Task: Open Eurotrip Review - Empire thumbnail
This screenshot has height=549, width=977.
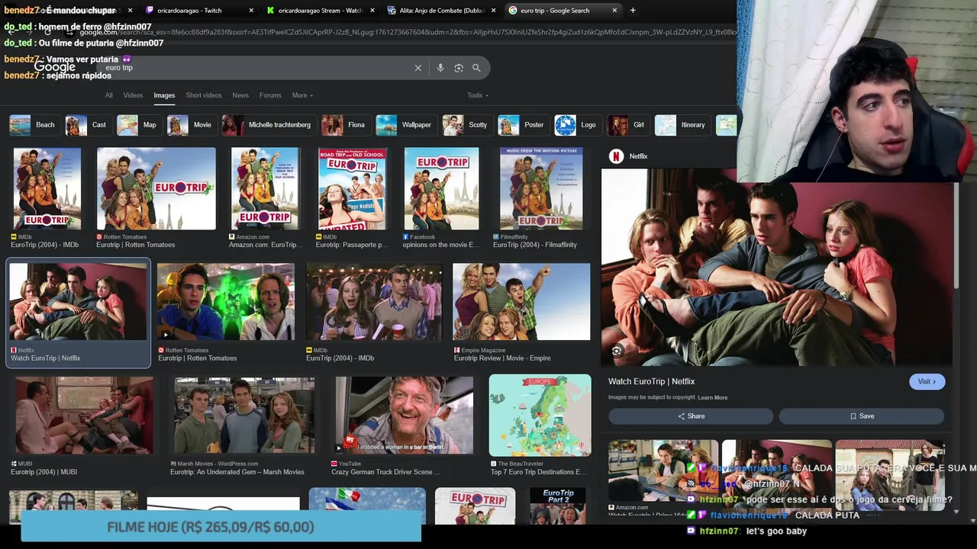Action: click(521, 302)
